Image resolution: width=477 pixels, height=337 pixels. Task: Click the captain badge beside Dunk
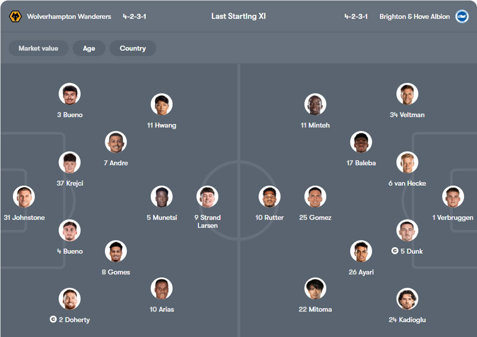pos(395,251)
